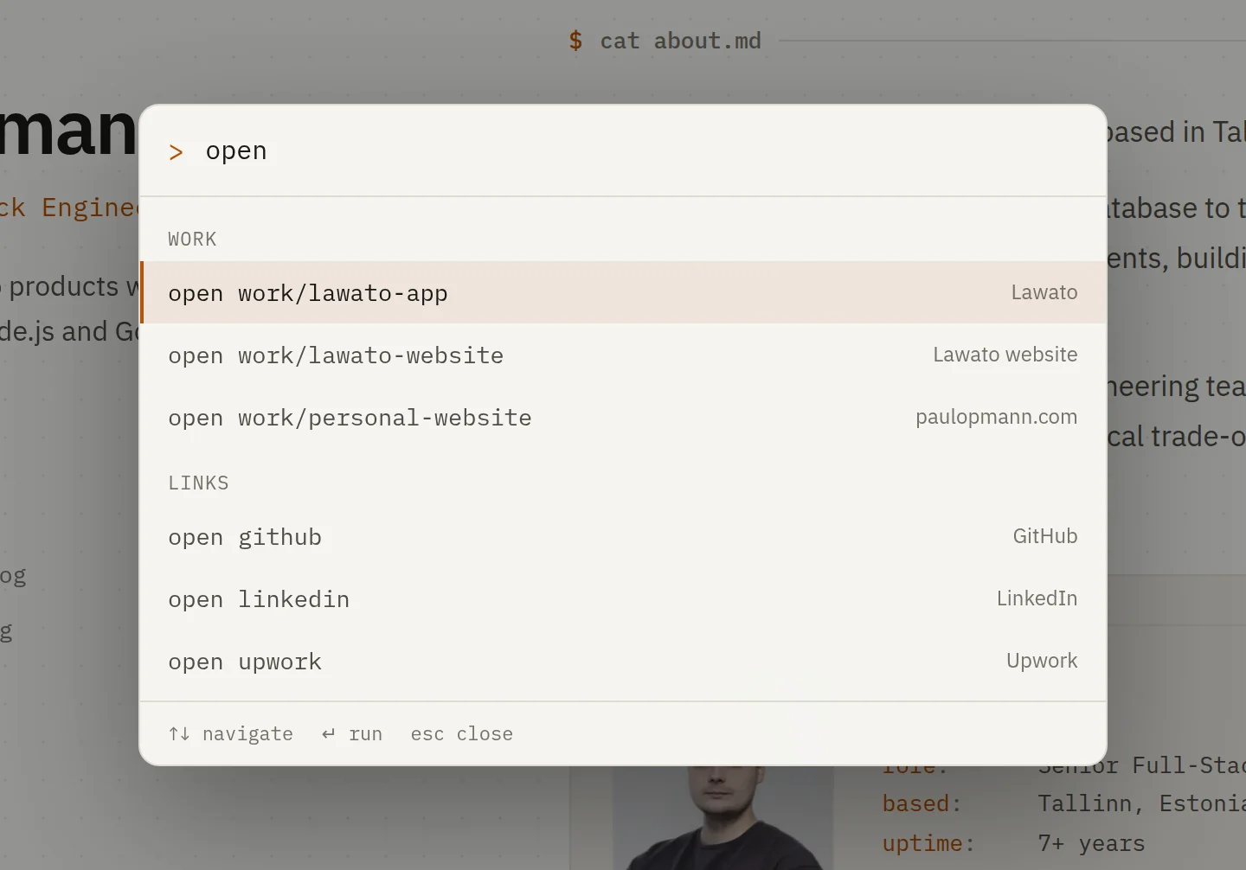Click the up-down navigate arrows icon

(179, 733)
